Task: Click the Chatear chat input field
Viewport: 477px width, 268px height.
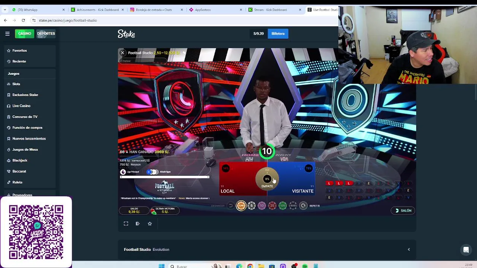Action: (x=142, y=61)
